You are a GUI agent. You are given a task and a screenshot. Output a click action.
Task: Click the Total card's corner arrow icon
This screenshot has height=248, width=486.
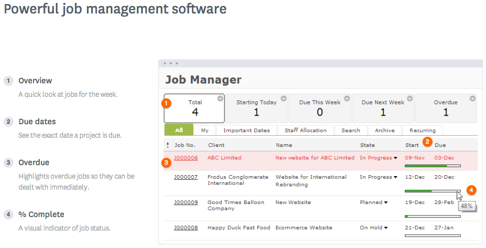tap(220, 99)
